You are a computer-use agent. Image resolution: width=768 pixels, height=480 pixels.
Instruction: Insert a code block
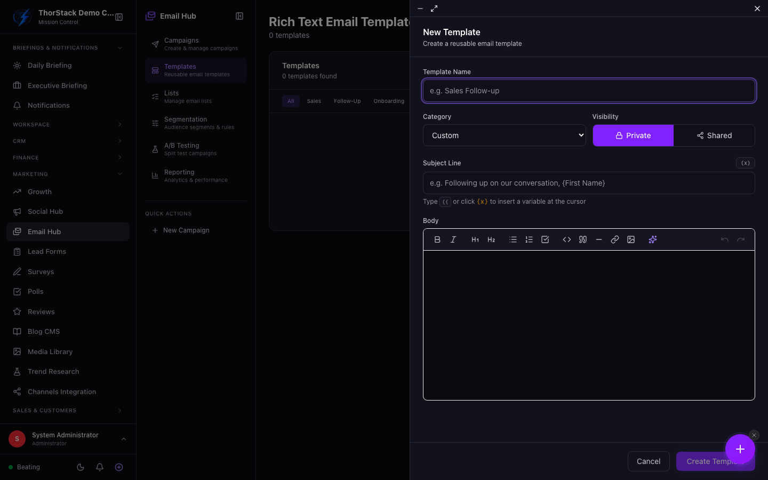pyautogui.click(x=567, y=239)
